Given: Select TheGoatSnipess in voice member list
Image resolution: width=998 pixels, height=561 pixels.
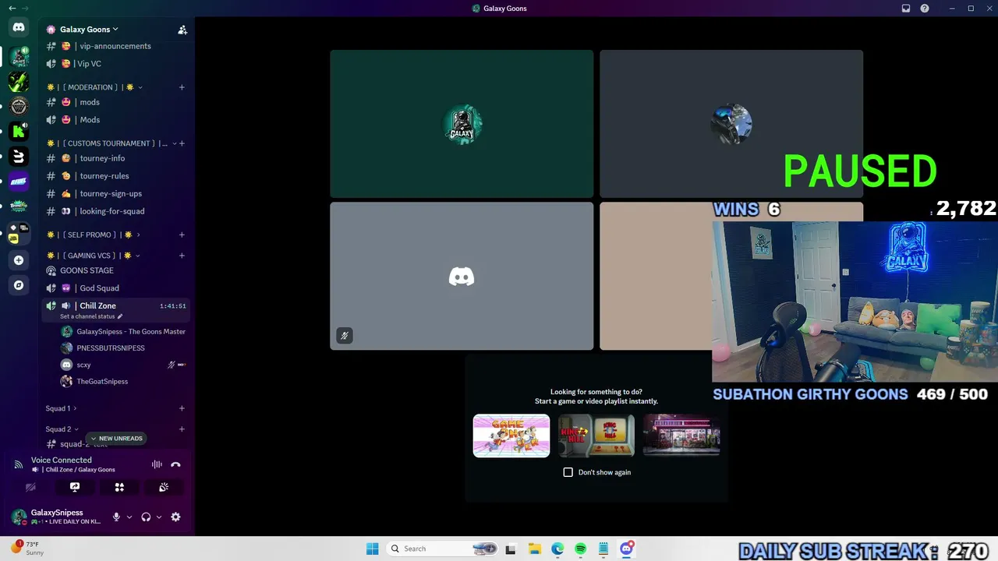Looking at the screenshot, I should [124, 382].
